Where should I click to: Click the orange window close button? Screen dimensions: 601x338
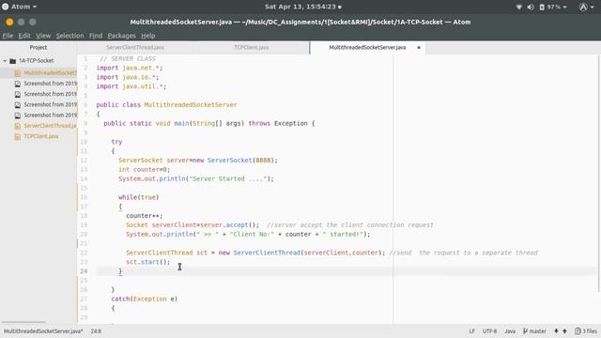pyautogui.click(x=9, y=23)
